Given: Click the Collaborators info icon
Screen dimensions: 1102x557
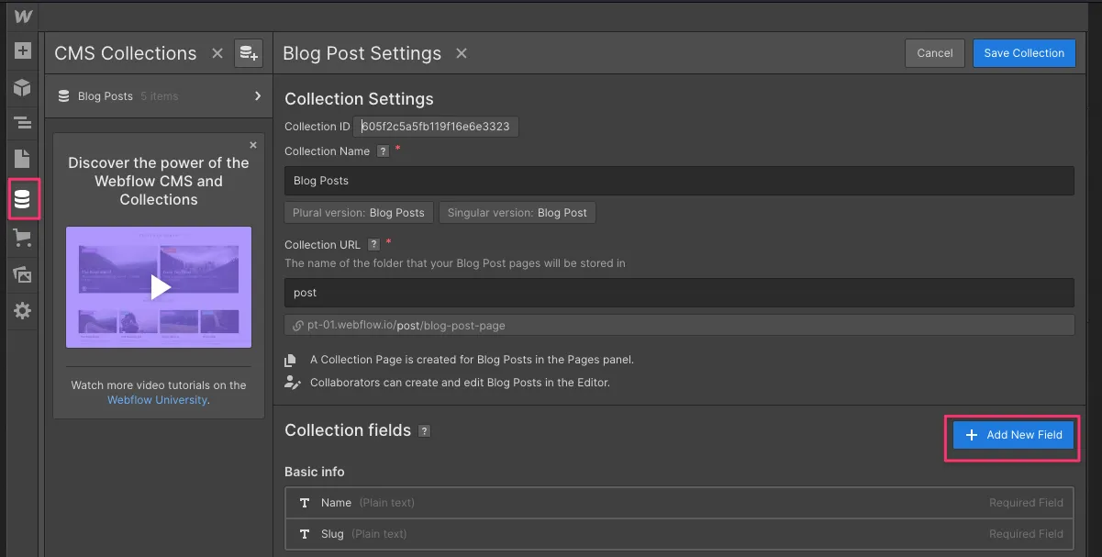Looking at the screenshot, I should [x=292, y=382].
